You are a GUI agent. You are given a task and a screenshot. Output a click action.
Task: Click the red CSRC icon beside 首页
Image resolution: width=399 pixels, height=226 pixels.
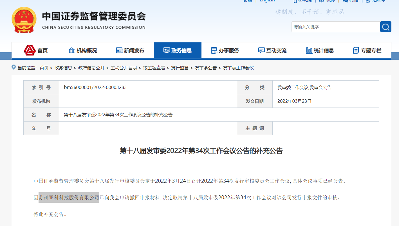pyautogui.click(x=30, y=50)
